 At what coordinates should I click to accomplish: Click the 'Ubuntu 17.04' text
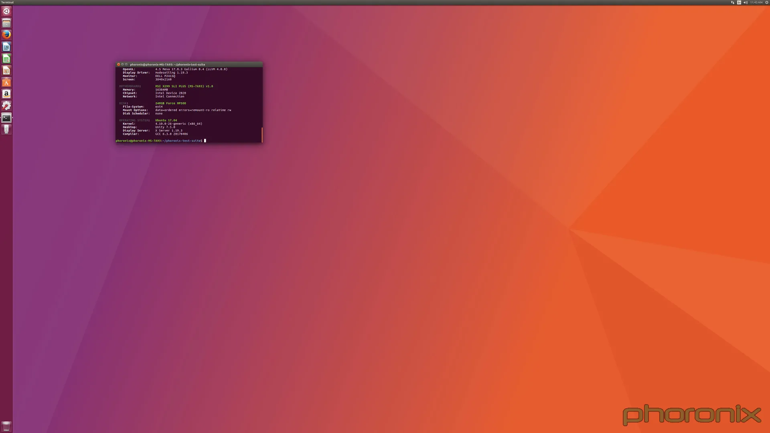pos(166,120)
